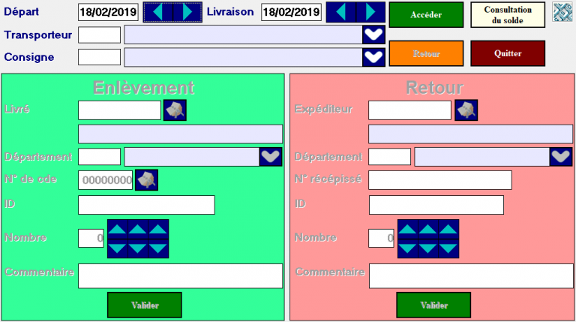Open Consultation du solde

[x=508, y=15]
